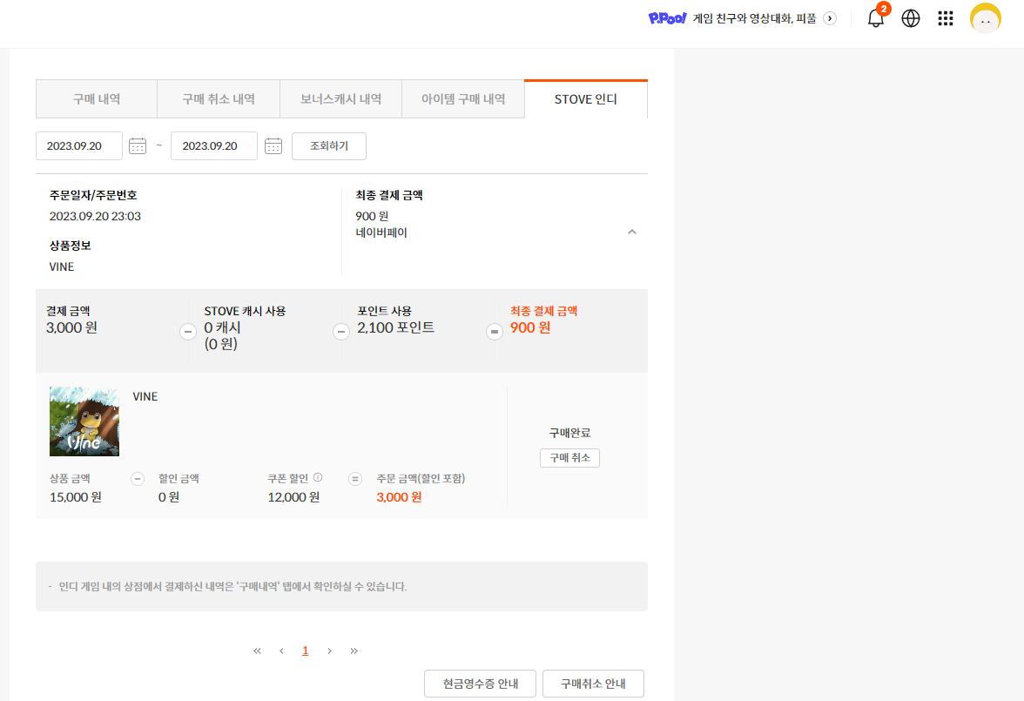Click the VINE game thumbnail
The width and height of the screenshot is (1024, 701).
(84, 421)
